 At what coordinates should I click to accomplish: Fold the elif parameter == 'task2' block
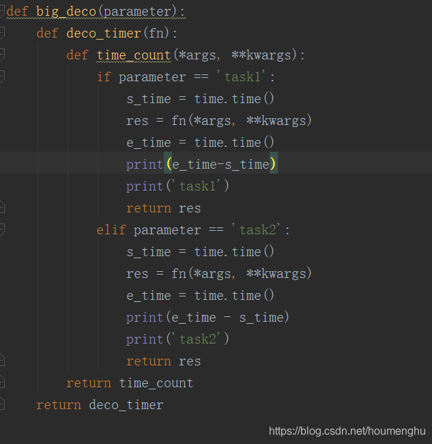coord(2,230)
